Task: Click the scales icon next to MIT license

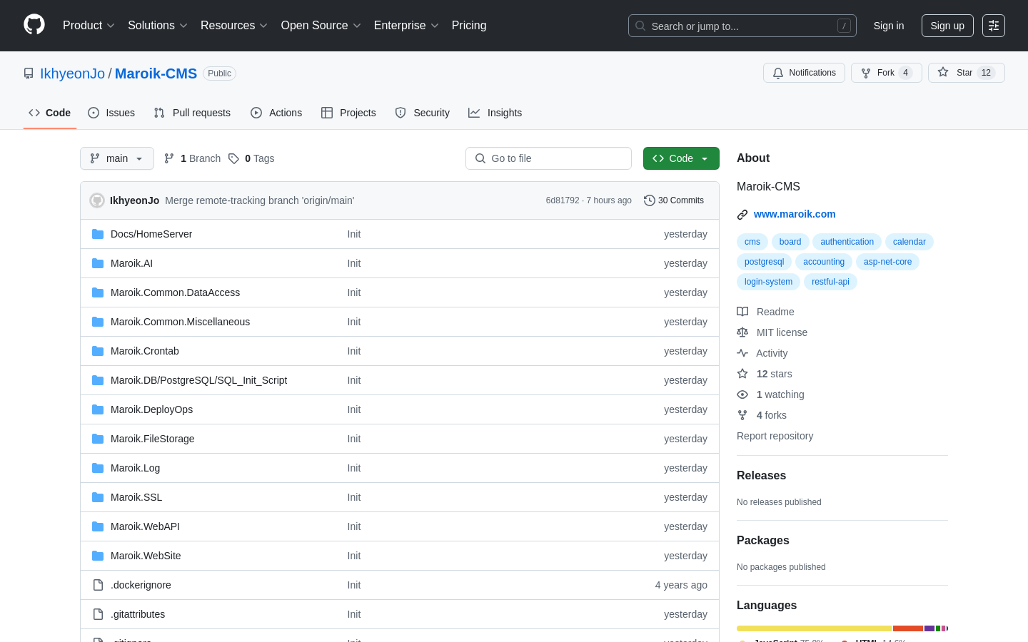Action: coord(742,332)
